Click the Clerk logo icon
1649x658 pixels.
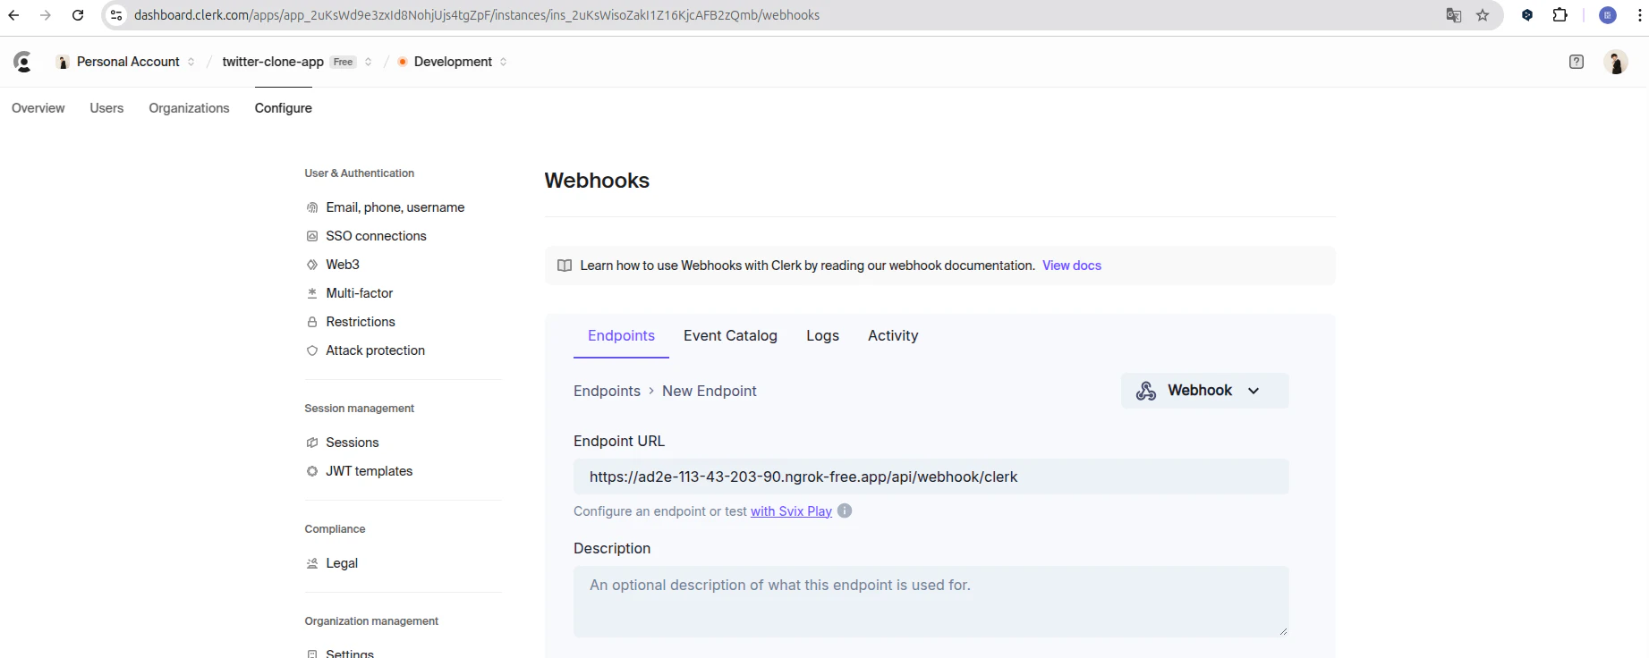(22, 62)
